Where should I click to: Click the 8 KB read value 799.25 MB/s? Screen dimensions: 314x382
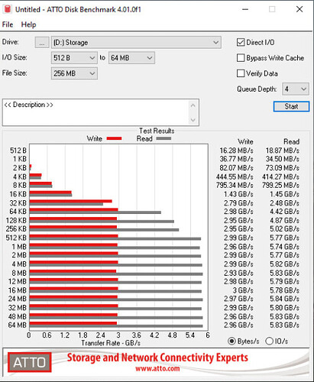[280, 185]
